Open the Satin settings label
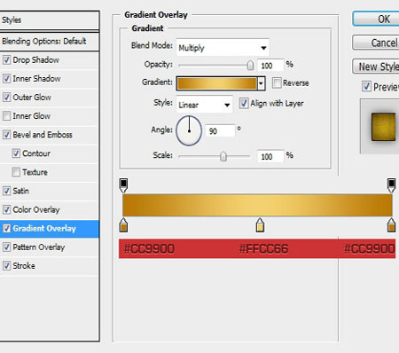 tap(20, 191)
